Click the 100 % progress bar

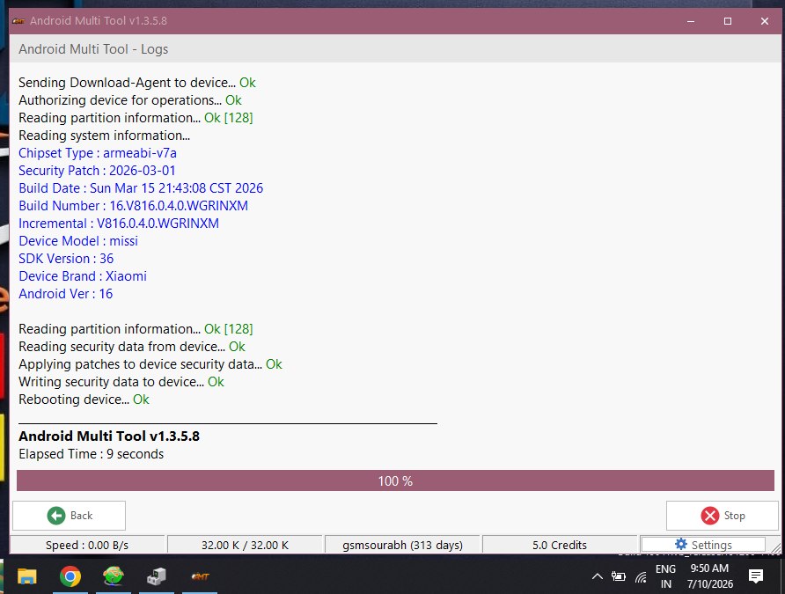click(x=395, y=480)
